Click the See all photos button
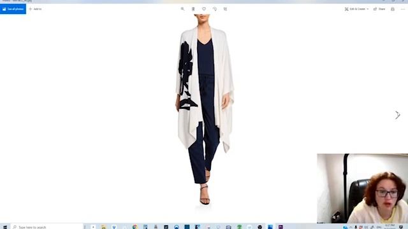Viewport: 408px width, 229px height. [x=13, y=9]
